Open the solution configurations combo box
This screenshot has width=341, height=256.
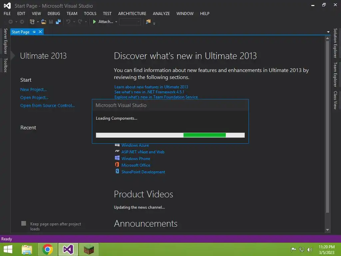[130, 22]
